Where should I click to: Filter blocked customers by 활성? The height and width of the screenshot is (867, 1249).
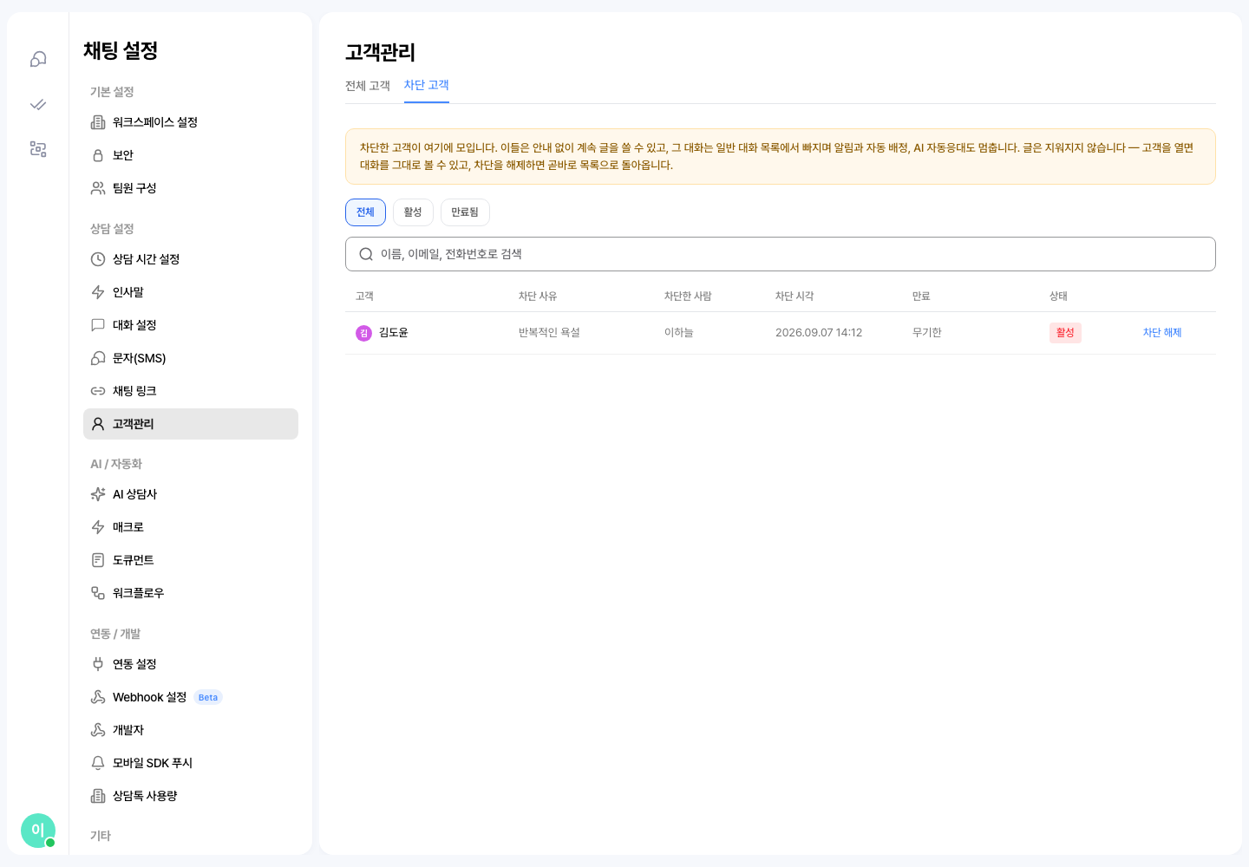tap(413, 212)
